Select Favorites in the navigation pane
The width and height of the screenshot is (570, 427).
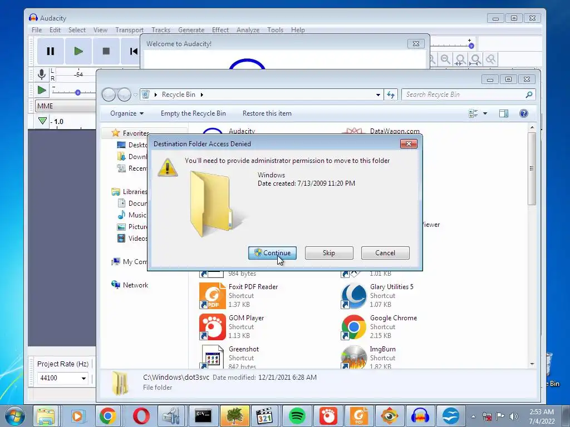(135, 133)
